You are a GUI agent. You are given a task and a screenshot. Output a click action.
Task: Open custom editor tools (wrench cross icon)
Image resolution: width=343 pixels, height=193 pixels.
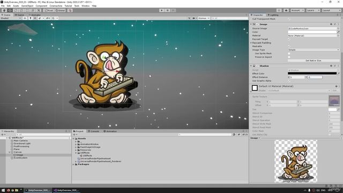point(39,10)
